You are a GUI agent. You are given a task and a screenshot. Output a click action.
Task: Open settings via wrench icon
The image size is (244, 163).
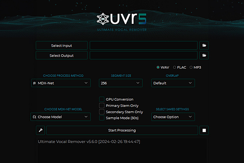[x=41, y=130]
